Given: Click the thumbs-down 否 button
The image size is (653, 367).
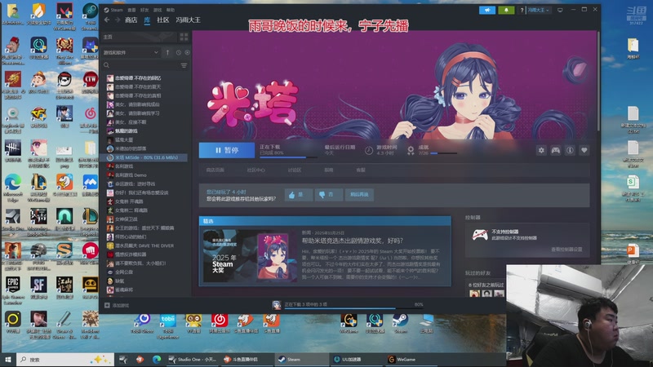Looking at the screenshot, I should 329,195.
